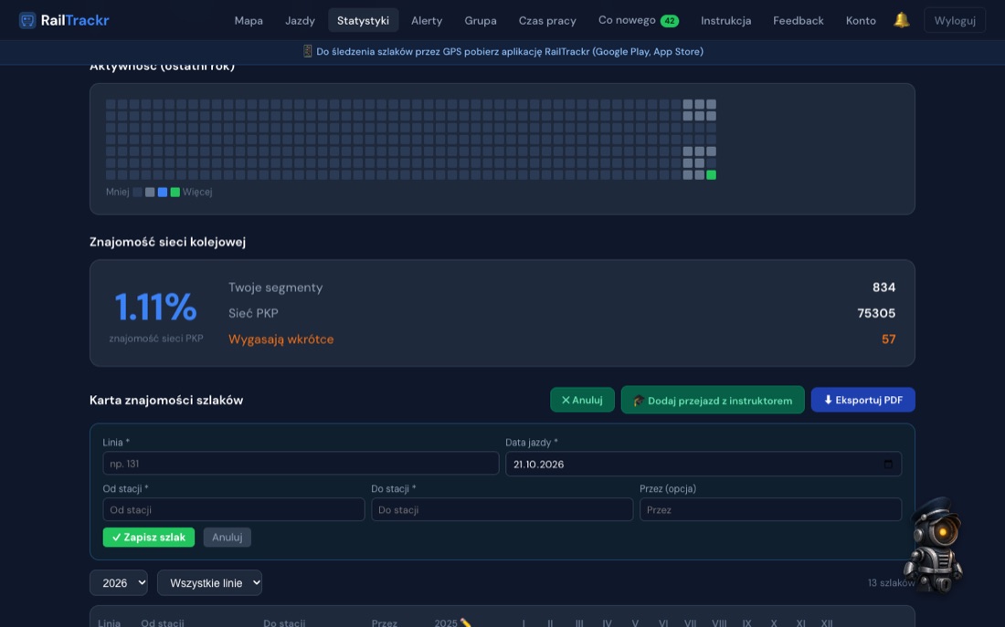Click the Karta znajomości szlaków heading

pyautogui.click(x=166, y=401)
